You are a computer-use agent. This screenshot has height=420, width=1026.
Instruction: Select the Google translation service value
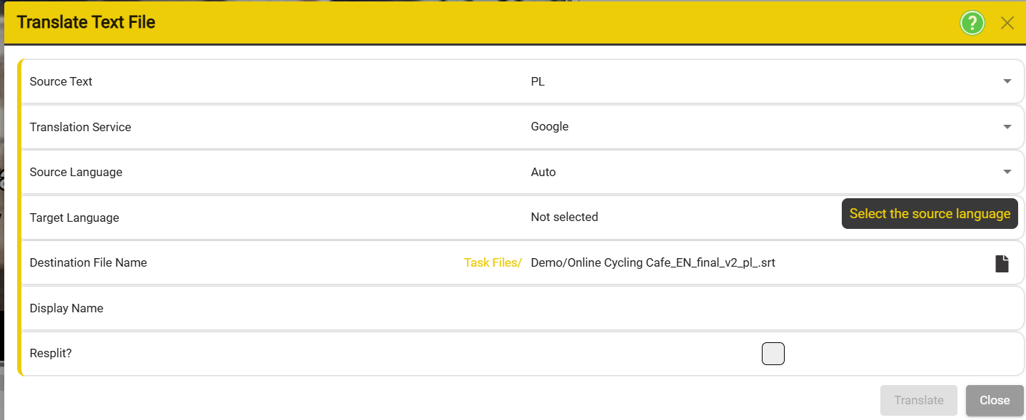pos(550,127)
